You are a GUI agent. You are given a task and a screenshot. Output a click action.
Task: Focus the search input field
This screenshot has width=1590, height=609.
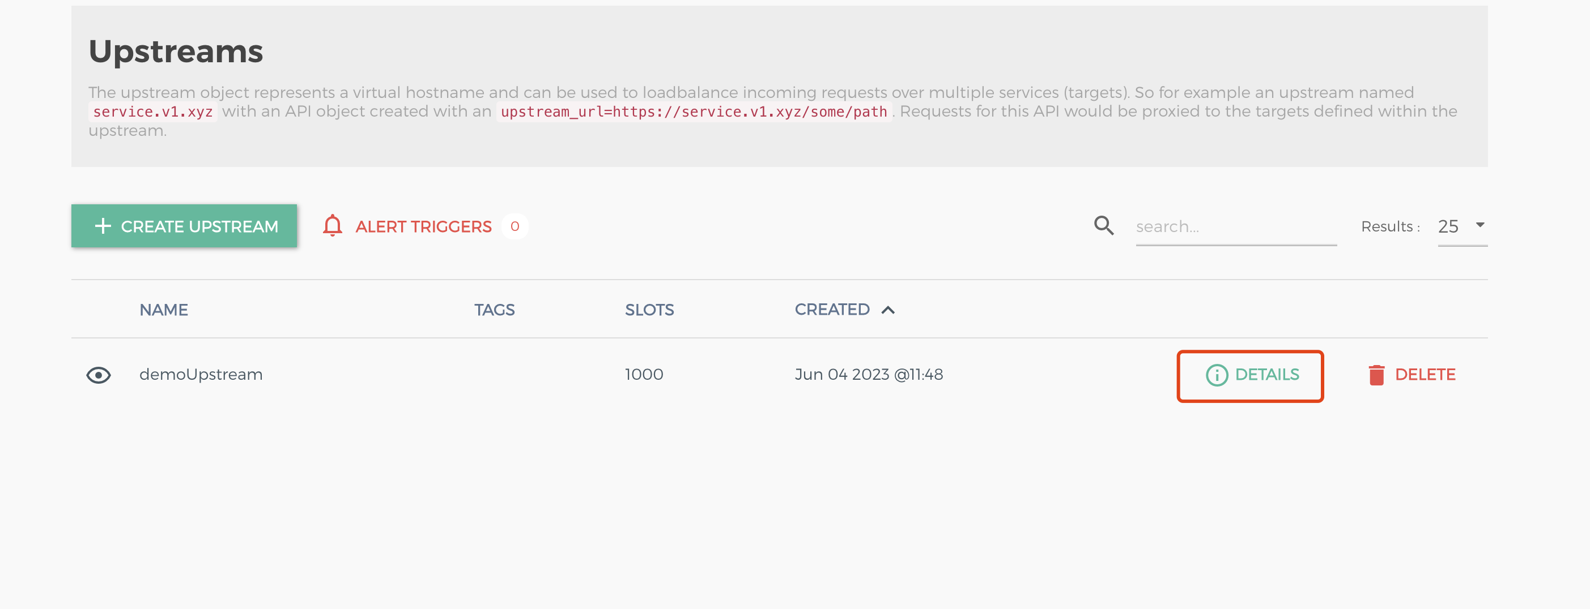pyautogui.click(x=1236, y=227)
